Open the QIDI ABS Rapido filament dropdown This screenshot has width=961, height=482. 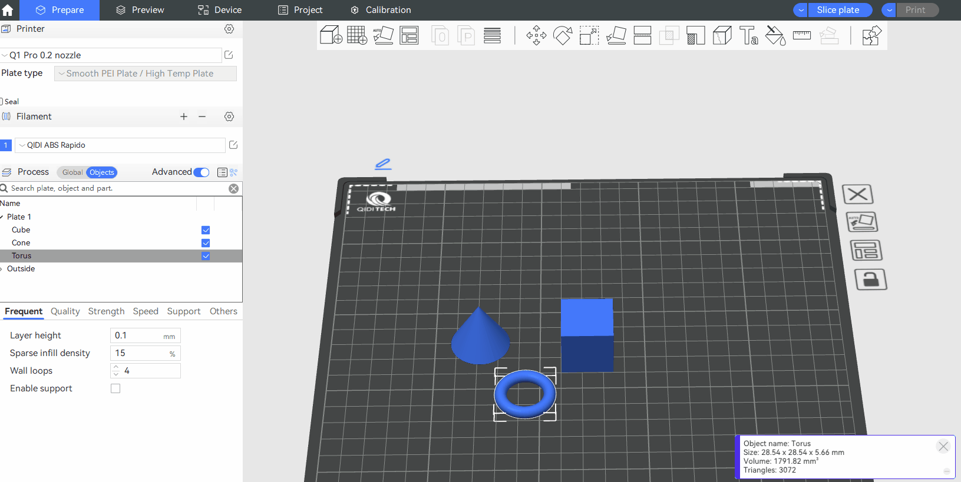tap(120, 145)
